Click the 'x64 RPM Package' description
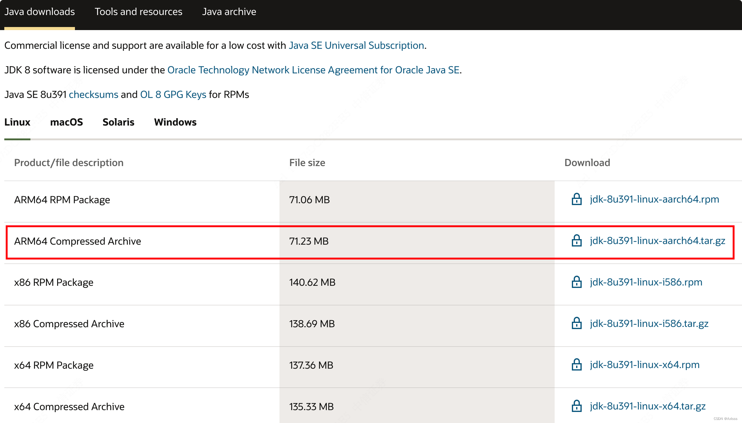Image resolution: width=742 pixels, height=423 pixels. 54,365
